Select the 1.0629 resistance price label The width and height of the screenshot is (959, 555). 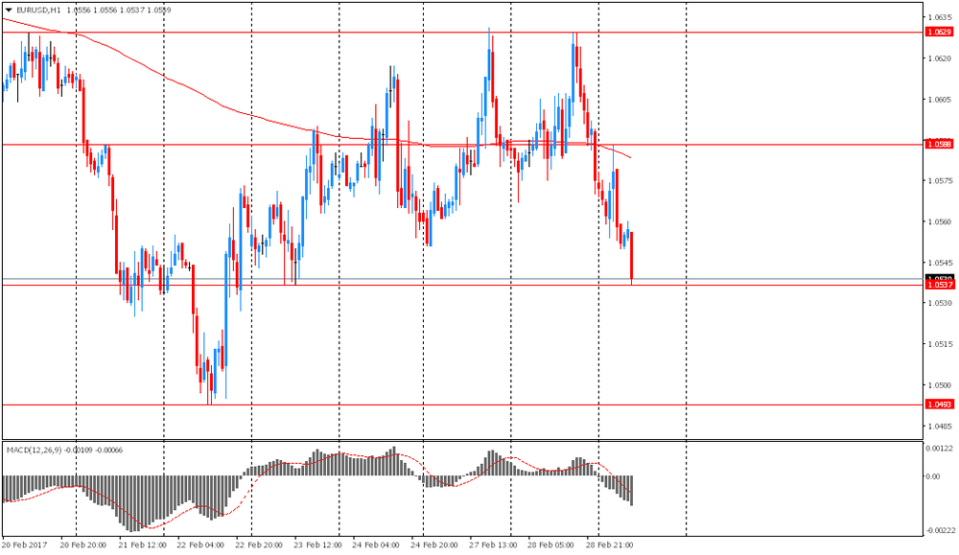click(940, 32)
